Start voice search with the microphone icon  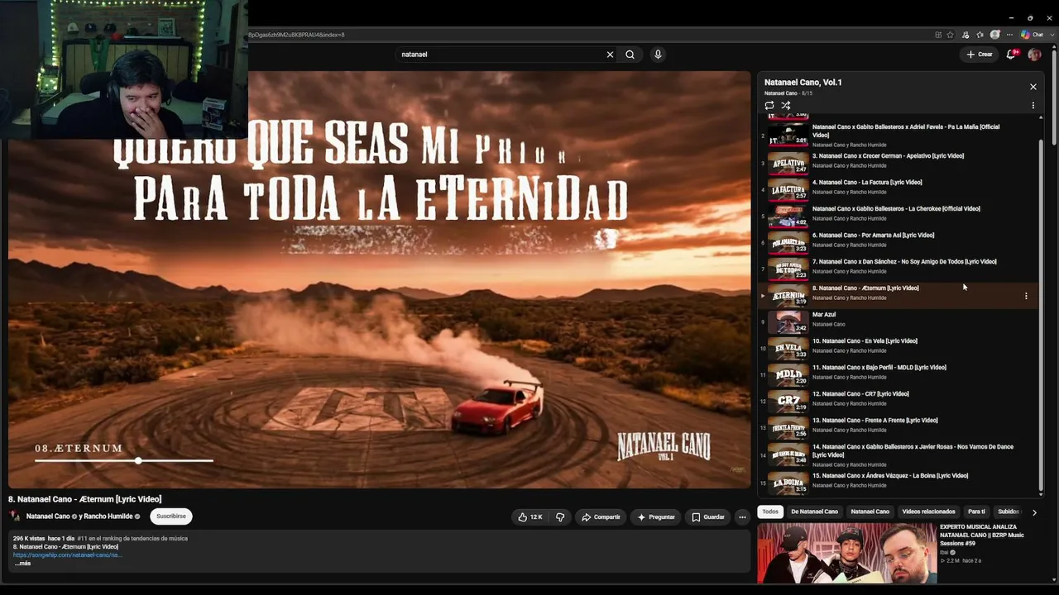[x=658, y=55]
